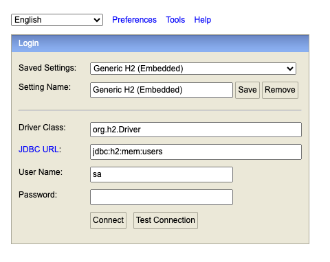Open the Tools link

(175, 20)
